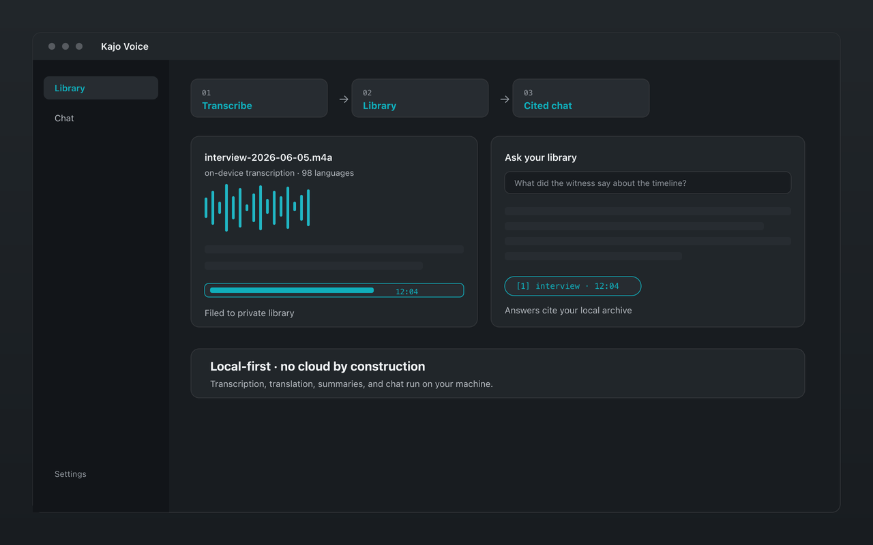The width and height of the screenshot is (873, 545).
Task: Click the "Local-first · no cloud by construction" heading
Action: click(x=318, y=367)
